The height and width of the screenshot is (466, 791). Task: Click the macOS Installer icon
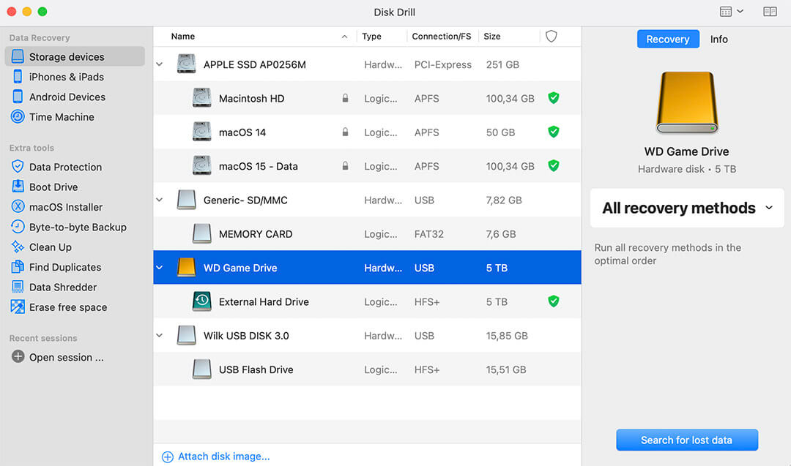pyautogui.click(x=18, y=206)
